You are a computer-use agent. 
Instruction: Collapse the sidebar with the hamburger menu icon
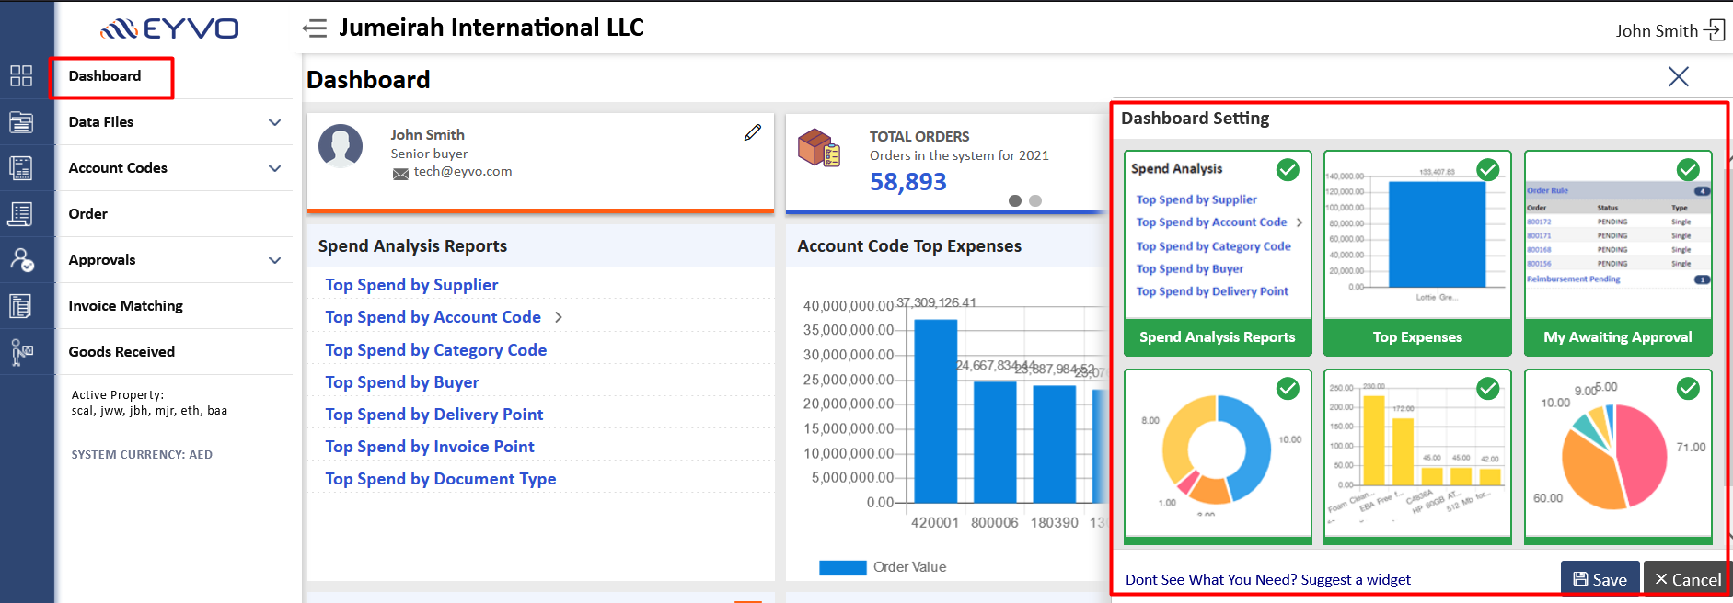[315, 28]
